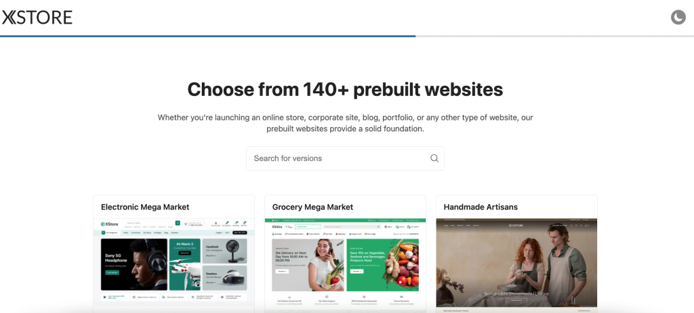Toggle dark mode with the moon icon
The width and height of the screenshot is (694, 313).
(x=678, y=18)
